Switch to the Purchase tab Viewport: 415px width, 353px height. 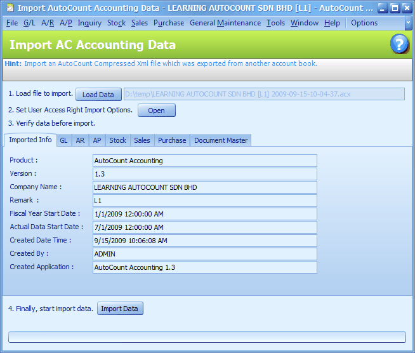[172, 140]
